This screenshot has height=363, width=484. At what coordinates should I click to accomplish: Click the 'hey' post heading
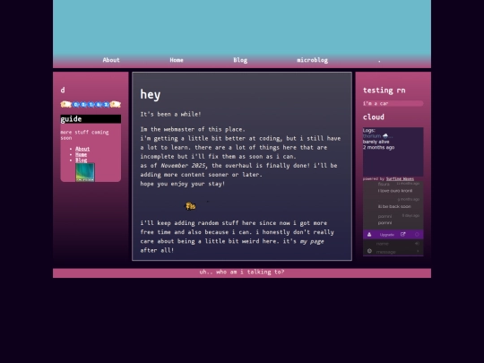click(151, 94)
